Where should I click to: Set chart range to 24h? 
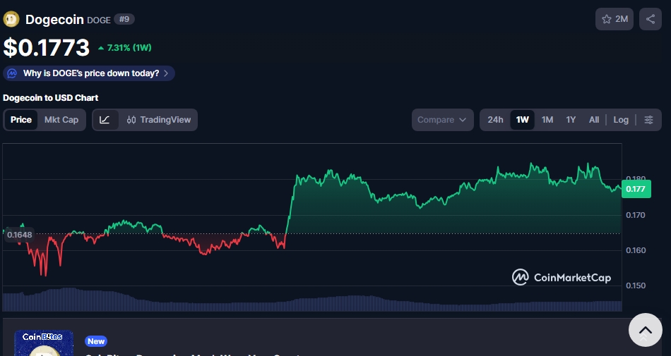point(495,120)
